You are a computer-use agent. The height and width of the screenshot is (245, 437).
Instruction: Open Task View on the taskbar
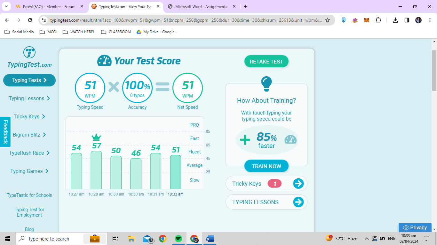tap(115, 239)
